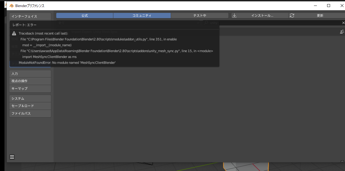The width and height of the screenshot is (345, 171).
Task: Select the コミュニティ addons tab
Action: pos(142,15)
